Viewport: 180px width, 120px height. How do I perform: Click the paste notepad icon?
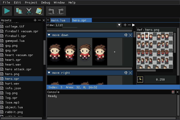click(x=39, y=11)
